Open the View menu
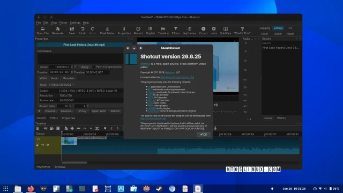343x193 pixels. click(54, 23)
